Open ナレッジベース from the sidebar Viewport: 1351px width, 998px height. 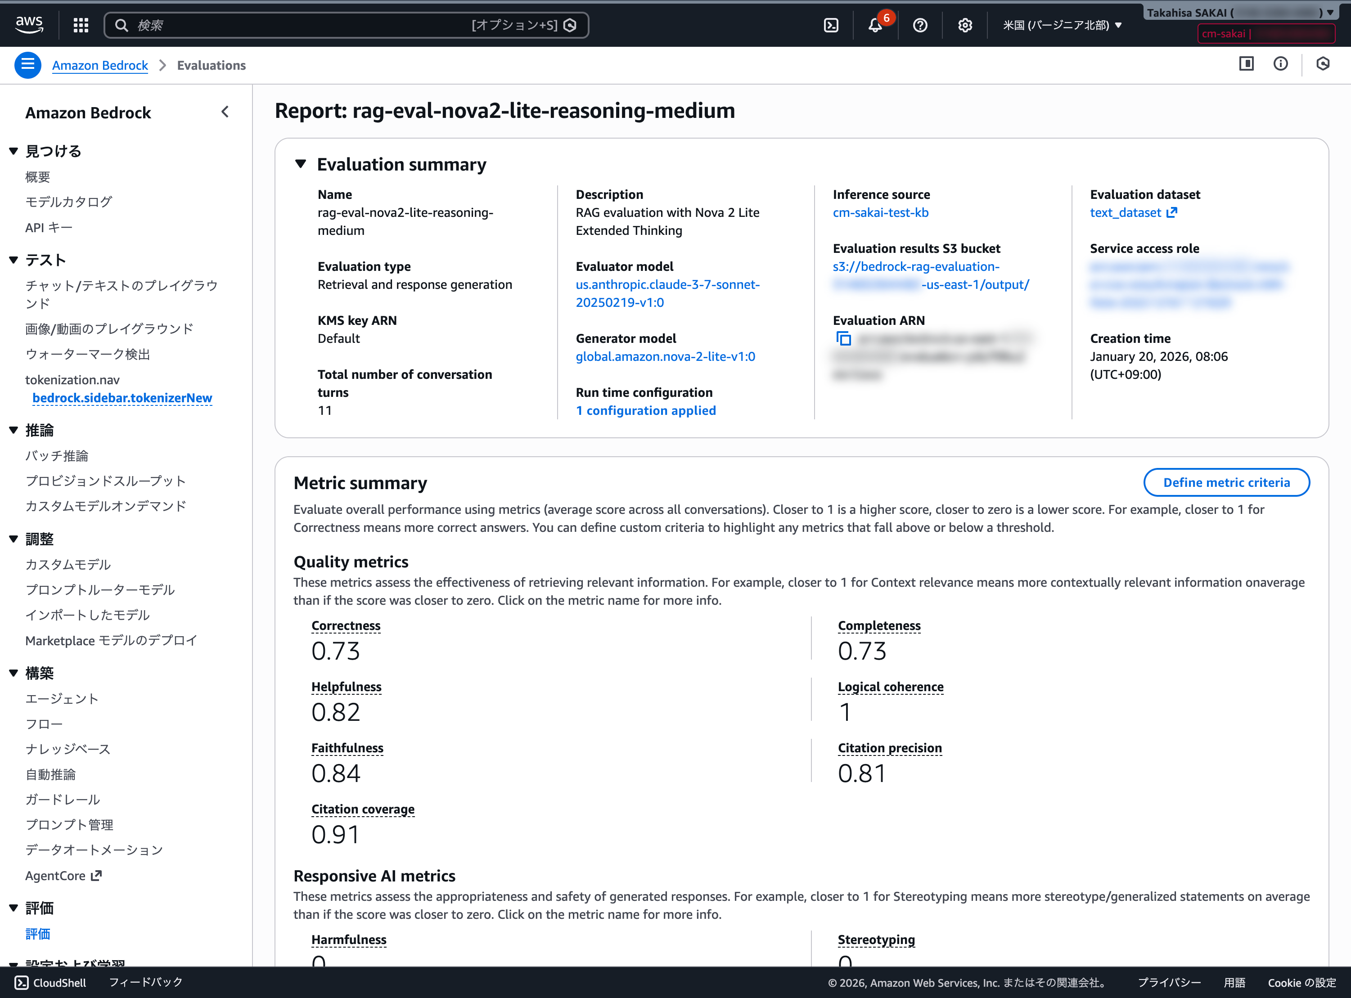click(67, 749)
